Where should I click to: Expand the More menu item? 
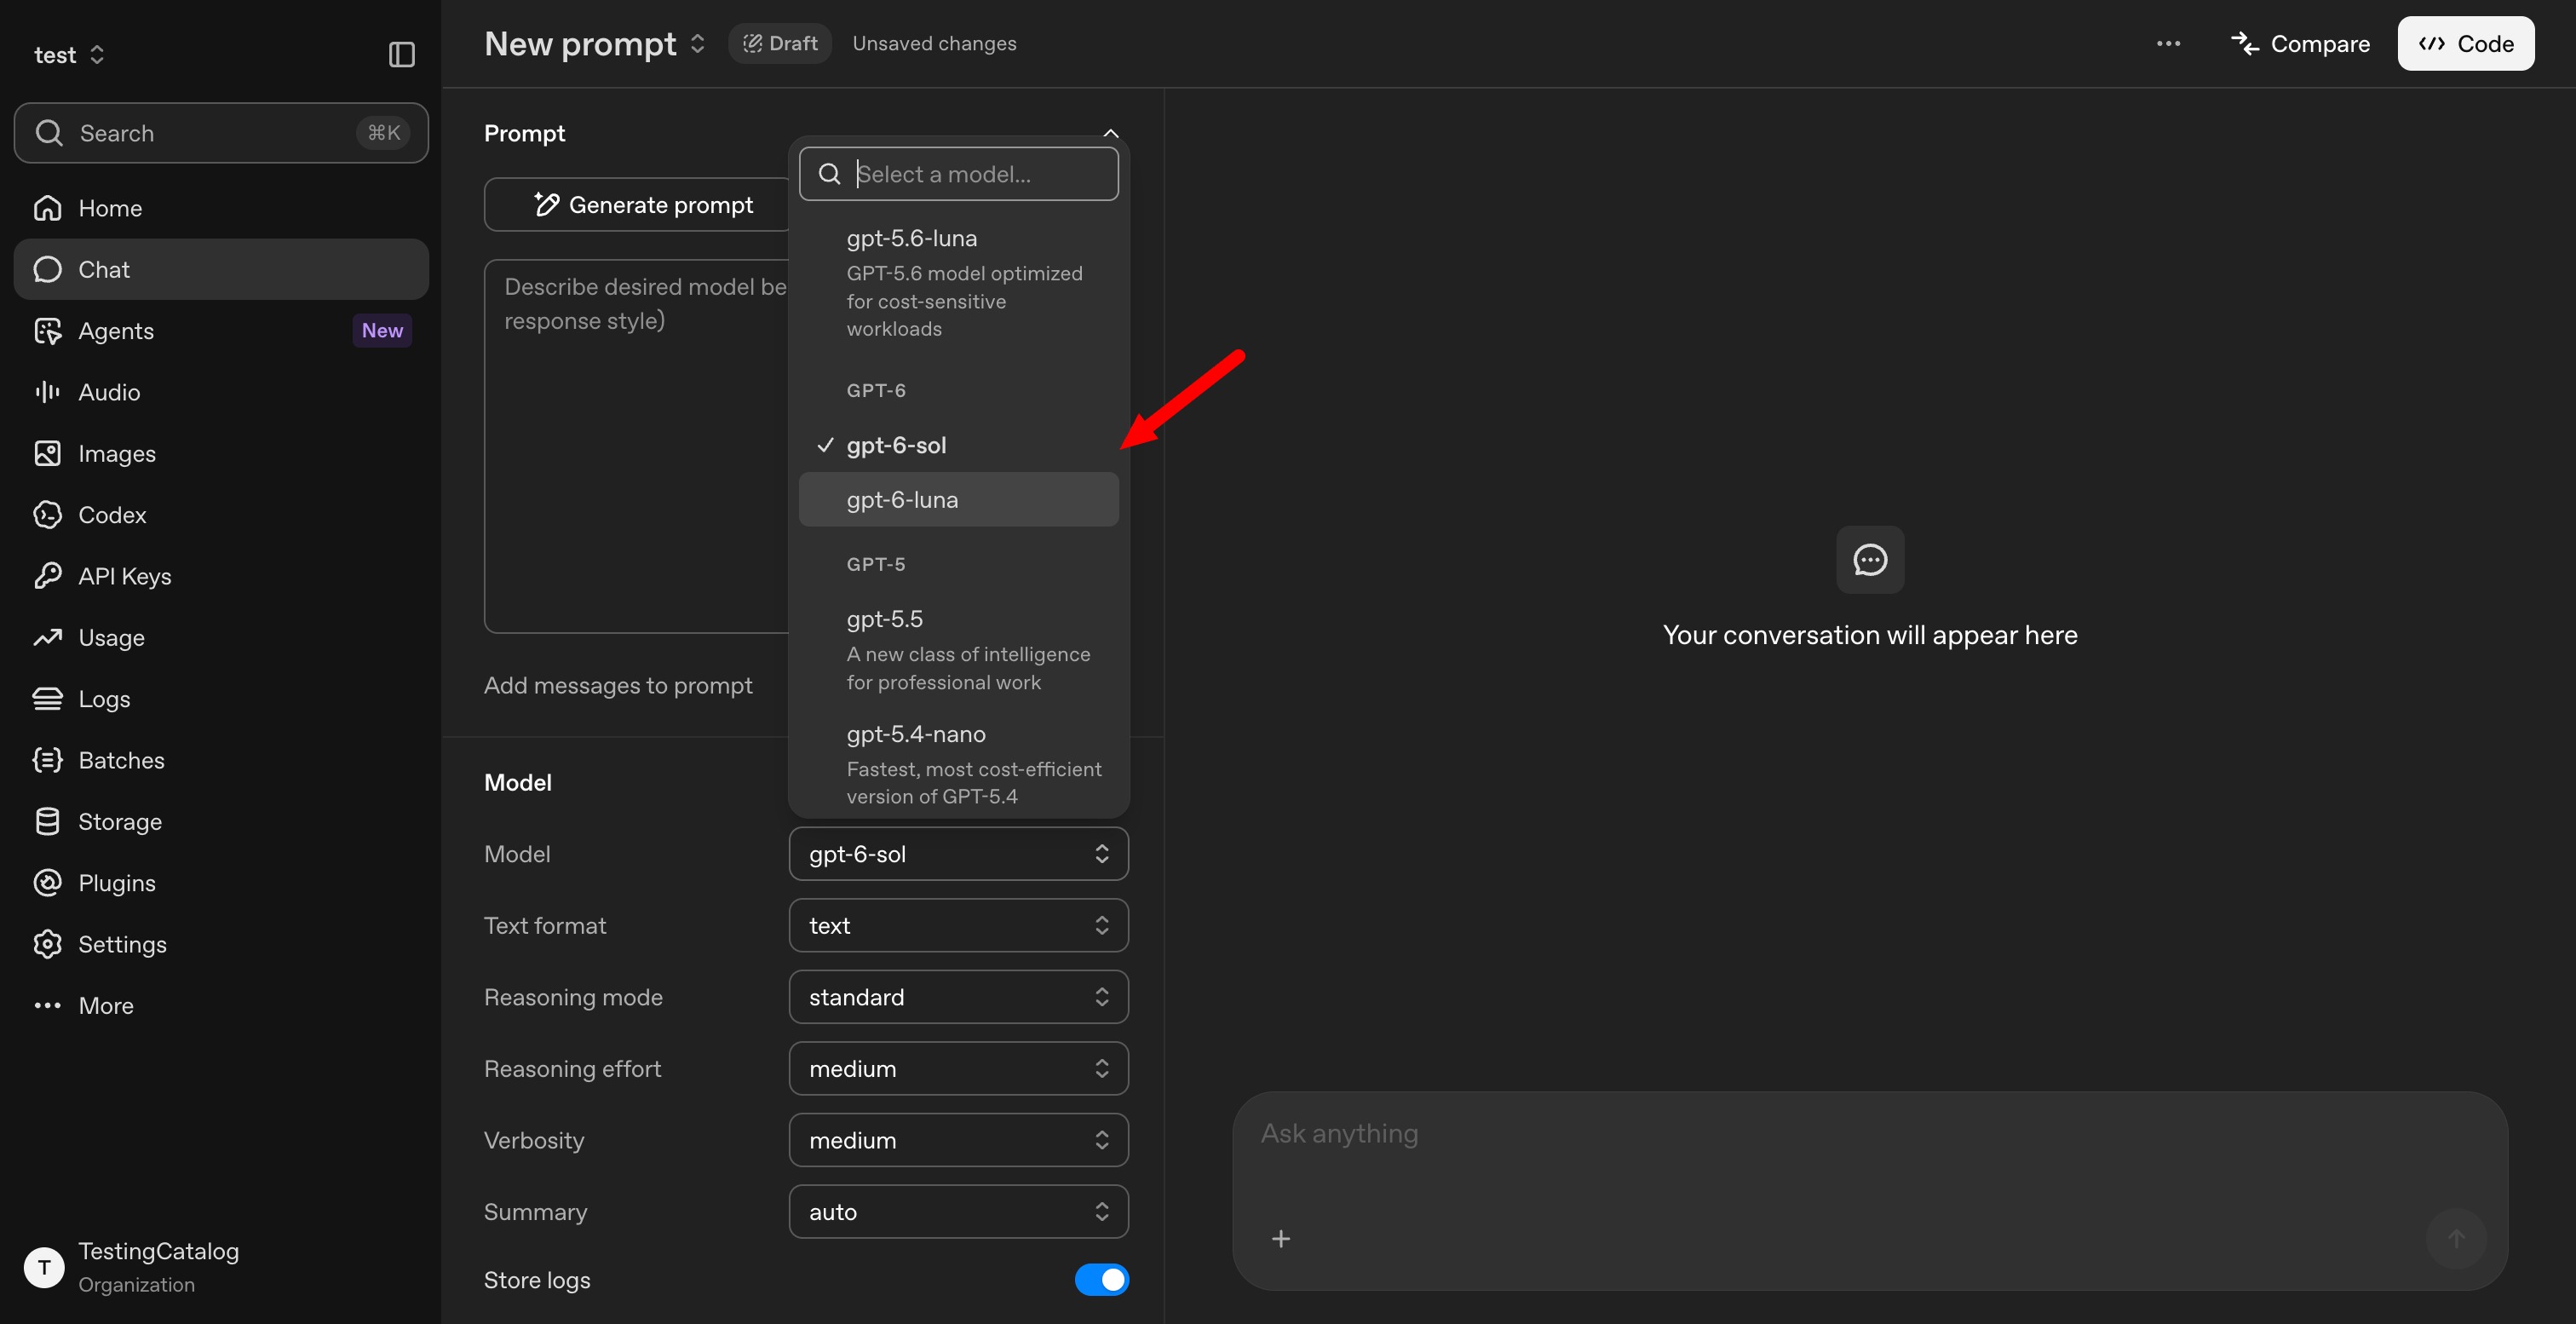point(221,1005)
